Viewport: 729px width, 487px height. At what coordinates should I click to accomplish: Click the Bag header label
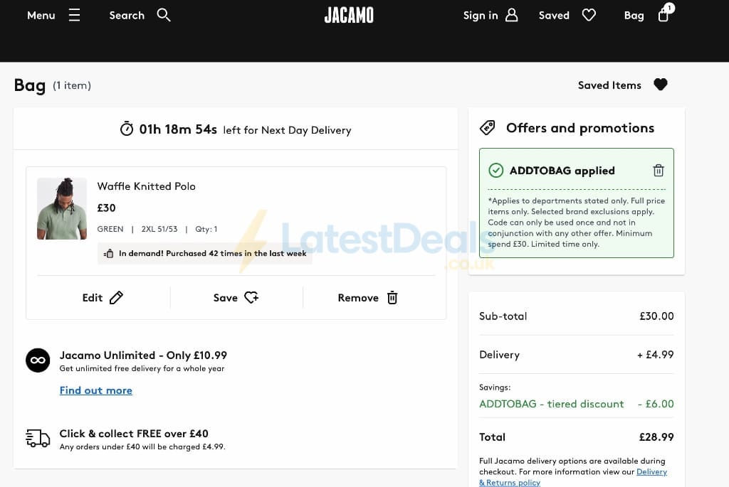(634, 16)
